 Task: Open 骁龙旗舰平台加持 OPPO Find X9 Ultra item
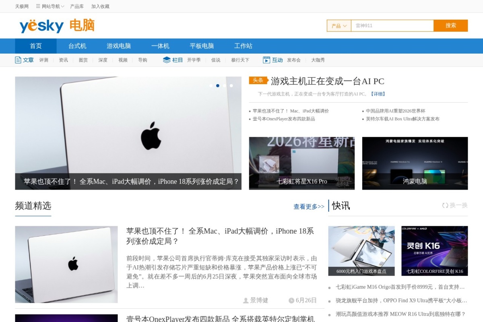pyautogui.click(x=401, y=301)
